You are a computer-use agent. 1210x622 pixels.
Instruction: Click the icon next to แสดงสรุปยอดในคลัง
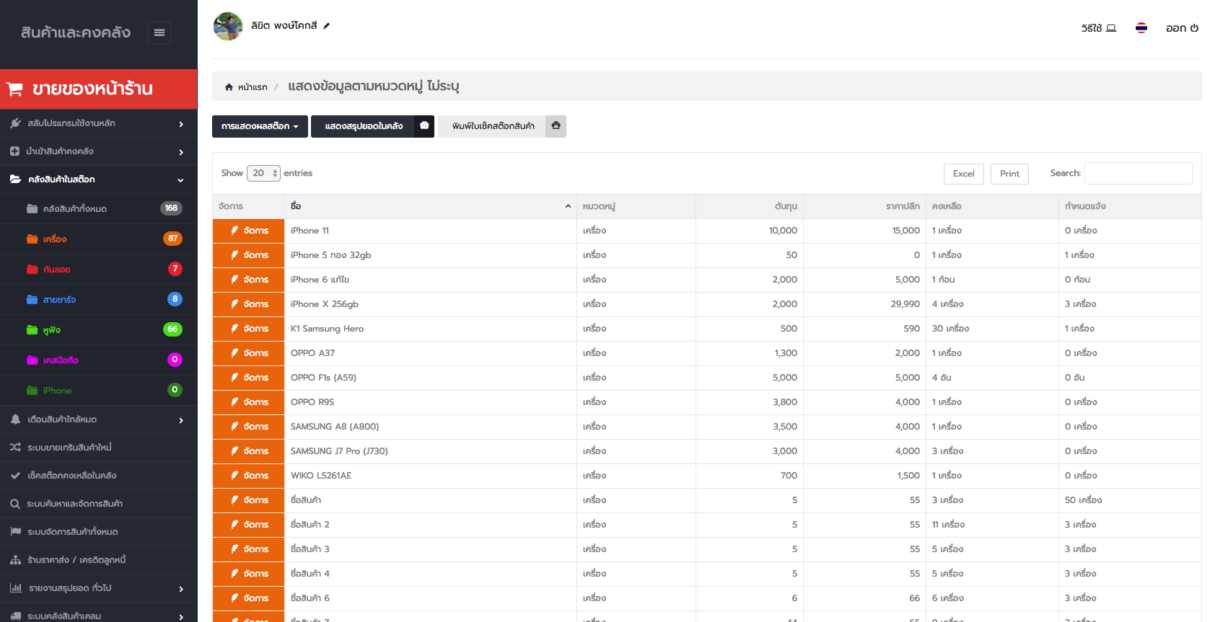(424, 126)
